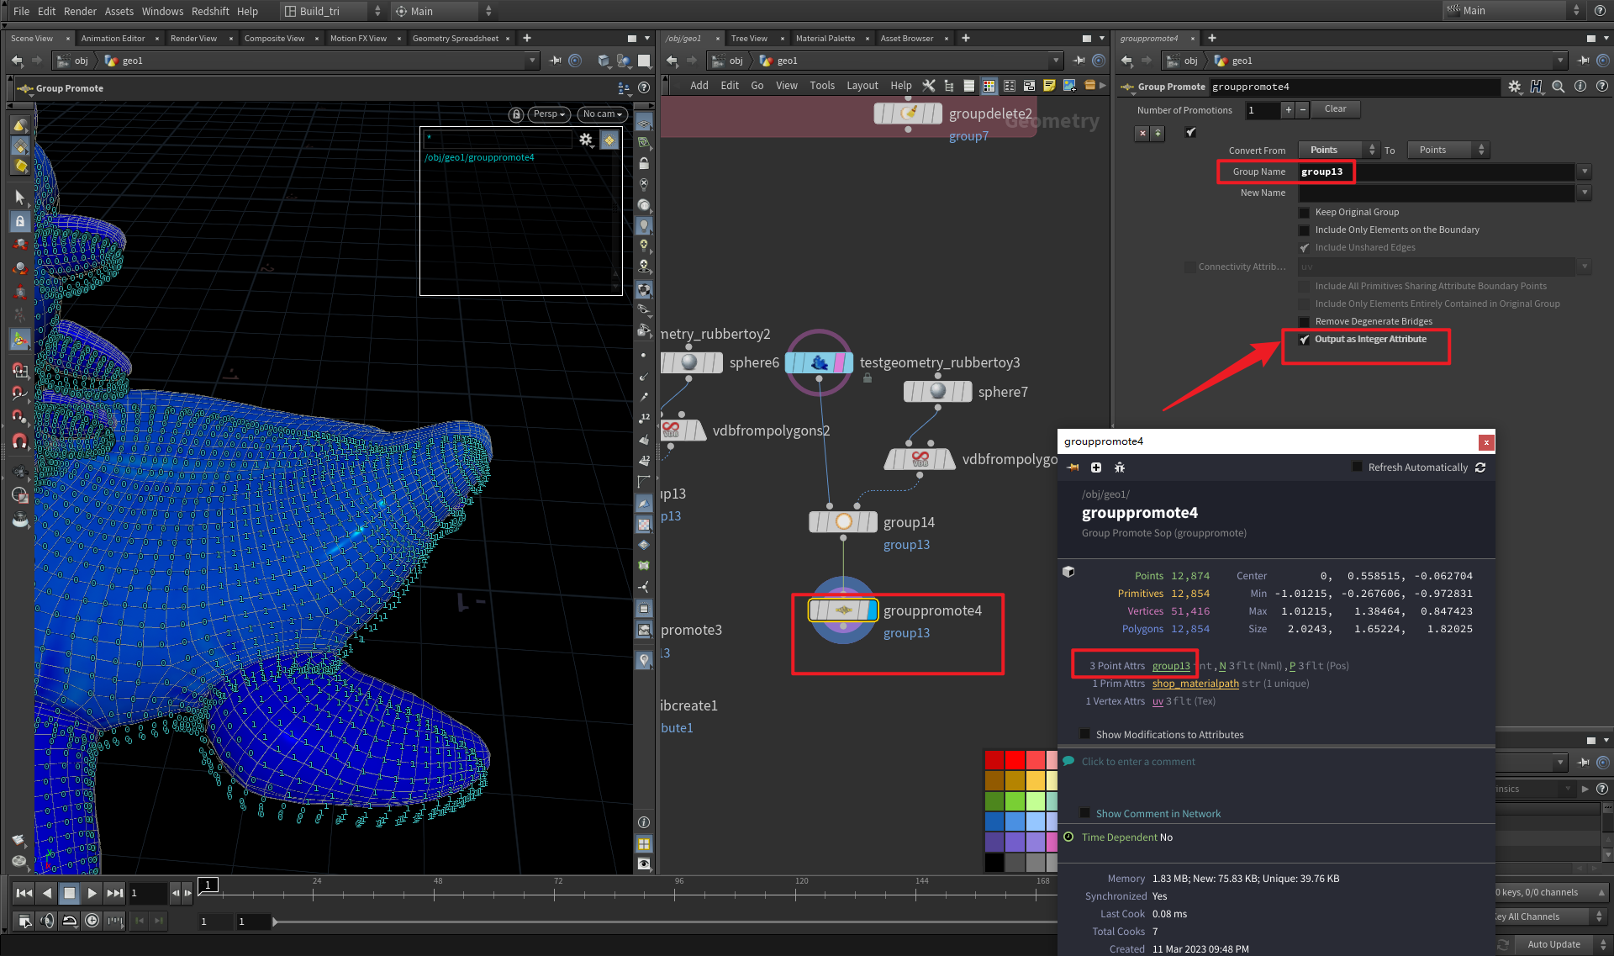
Task: Click the point snapping magnet icon
Action: tap(19, 416)
